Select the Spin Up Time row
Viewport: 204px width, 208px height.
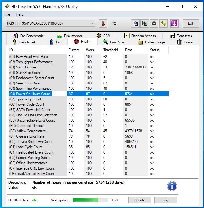tap(89, 67)
